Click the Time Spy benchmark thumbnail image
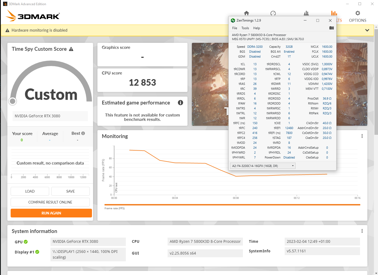 coord(210,84)
